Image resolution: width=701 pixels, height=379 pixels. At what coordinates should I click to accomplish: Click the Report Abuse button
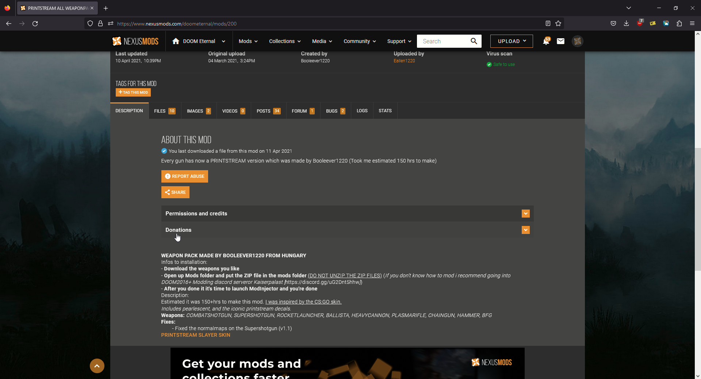click(x=185, y=176)
